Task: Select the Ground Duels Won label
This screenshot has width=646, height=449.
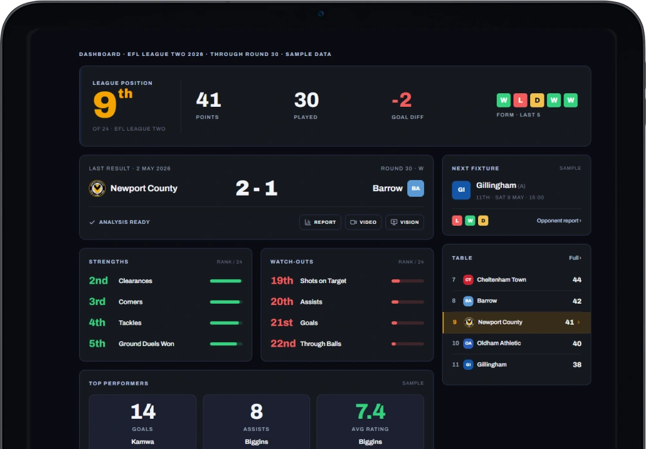Action: pyautogui.click(x=146, y=344)
